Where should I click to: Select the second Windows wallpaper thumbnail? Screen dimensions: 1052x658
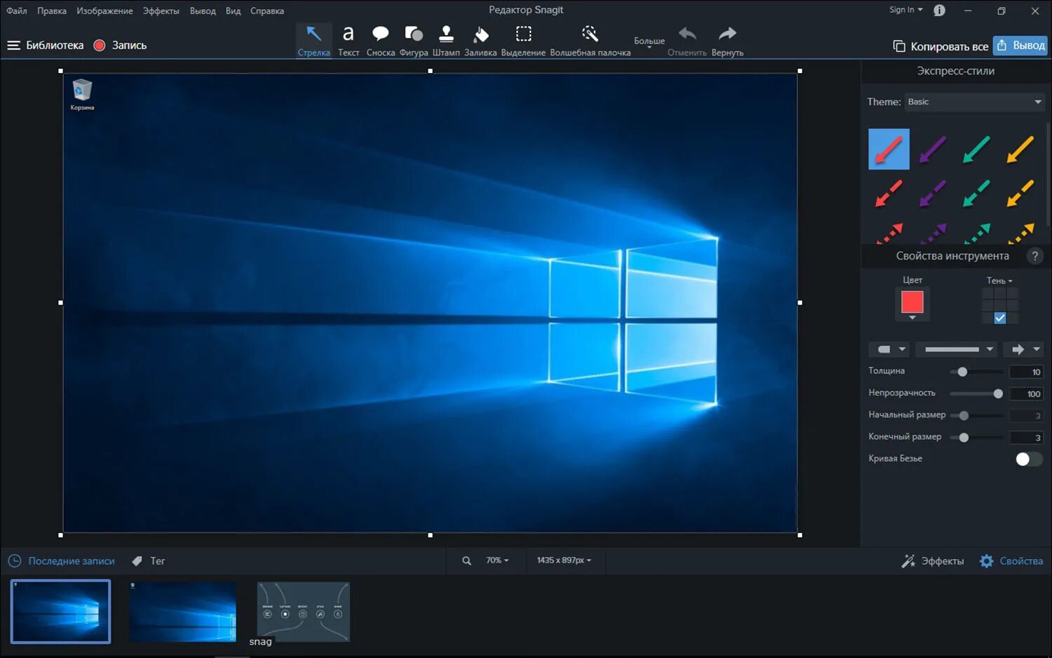coord(182,612)
